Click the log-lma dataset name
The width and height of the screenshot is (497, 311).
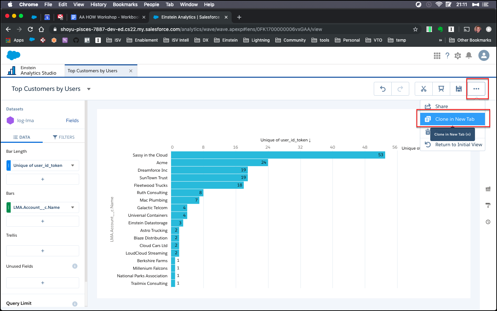coord(25,120)
